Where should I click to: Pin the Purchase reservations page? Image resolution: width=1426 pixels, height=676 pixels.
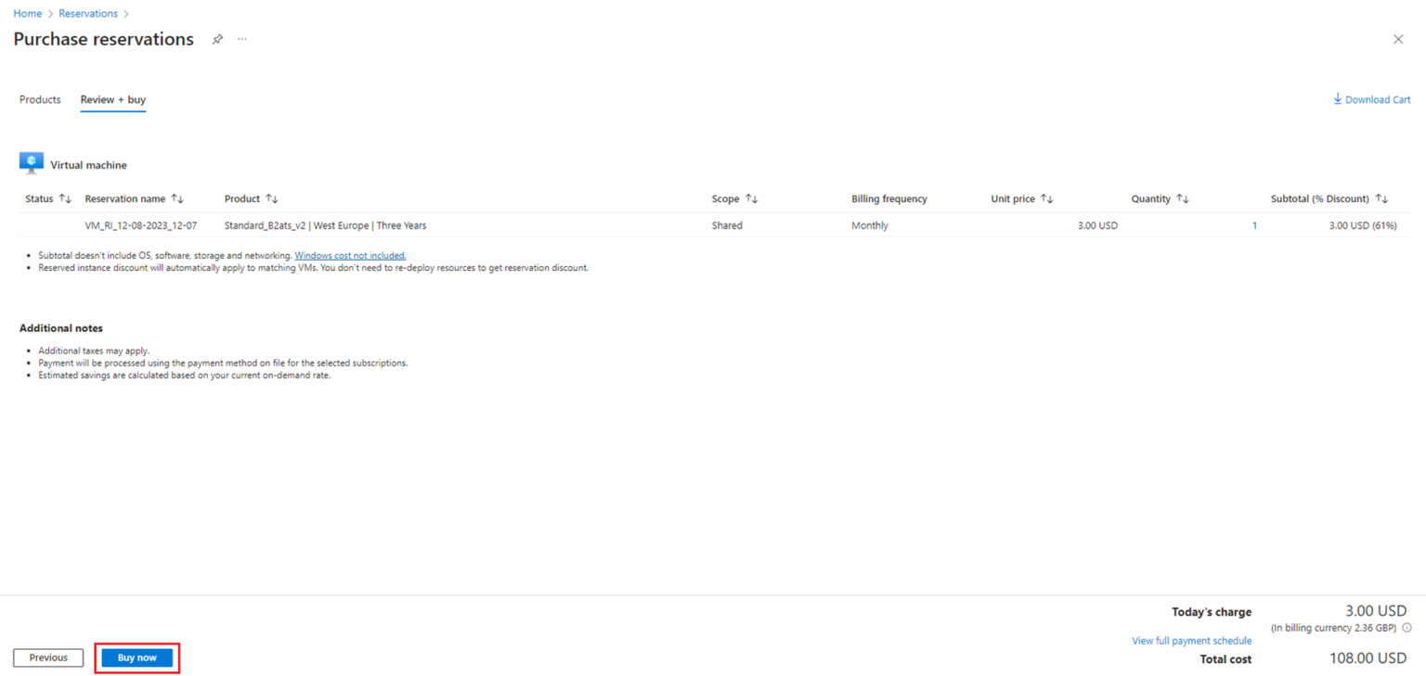tap(217, 39)
